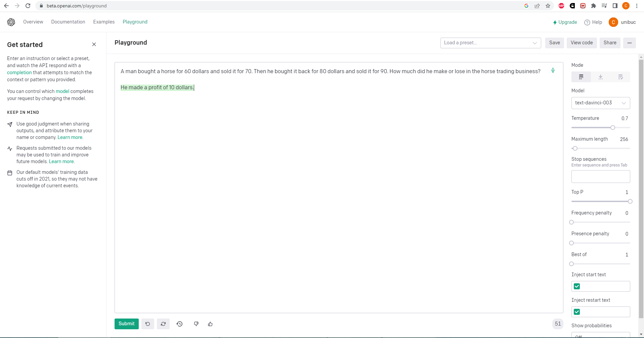Click the thumbs down feedback icon
Screen dimensions: 644x338
[196, 324]
